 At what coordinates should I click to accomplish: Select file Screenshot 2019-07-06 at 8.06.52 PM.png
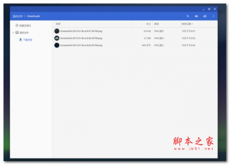[81, 45]
